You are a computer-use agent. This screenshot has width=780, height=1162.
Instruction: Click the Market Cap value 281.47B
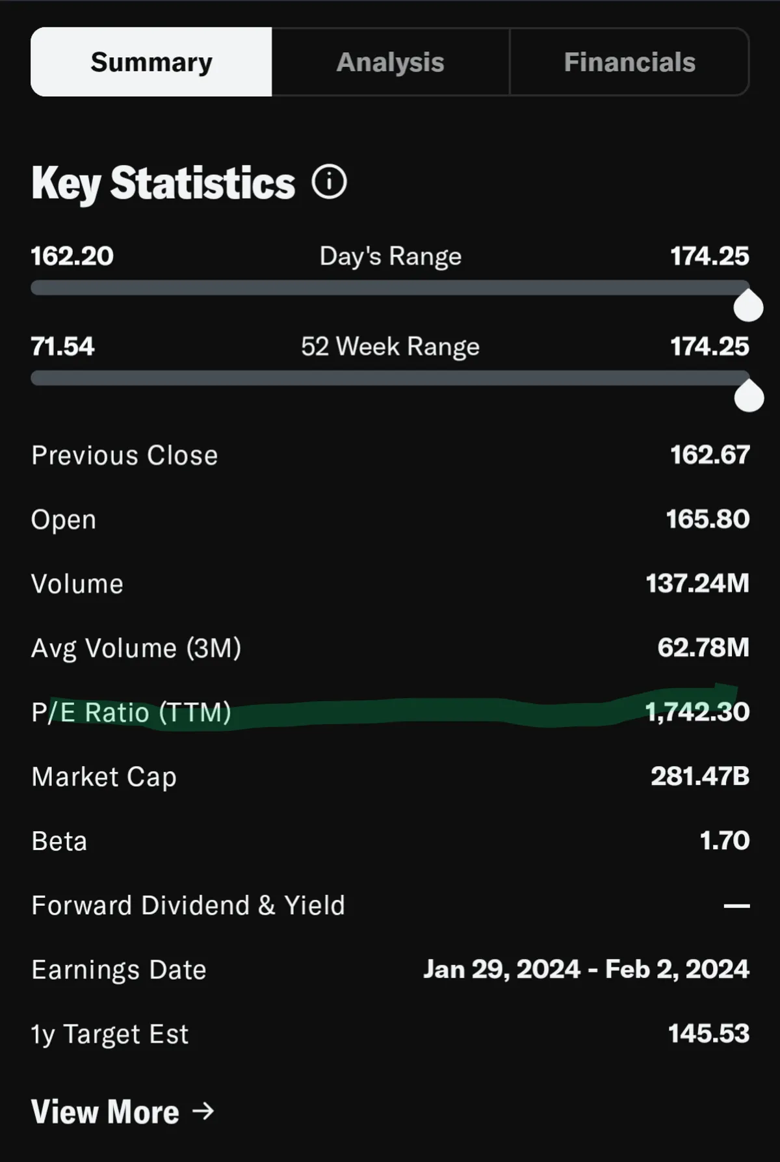point(700,776)
